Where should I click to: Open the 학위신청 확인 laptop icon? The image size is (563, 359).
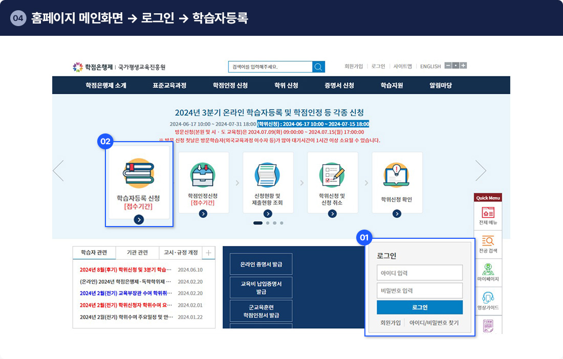(397, 175)
